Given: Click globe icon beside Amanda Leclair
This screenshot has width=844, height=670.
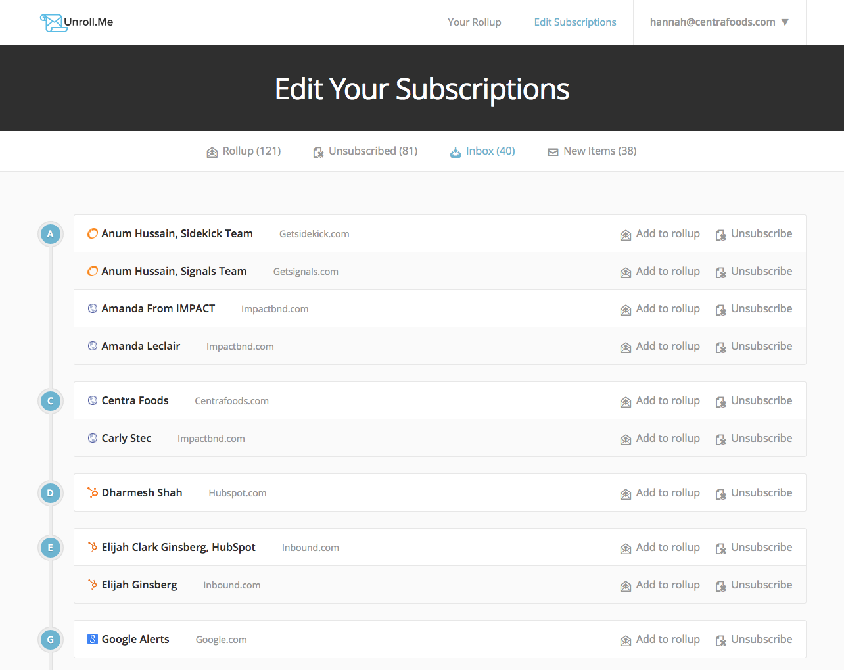Looking at the screenshot, I should tap(93, 346).
